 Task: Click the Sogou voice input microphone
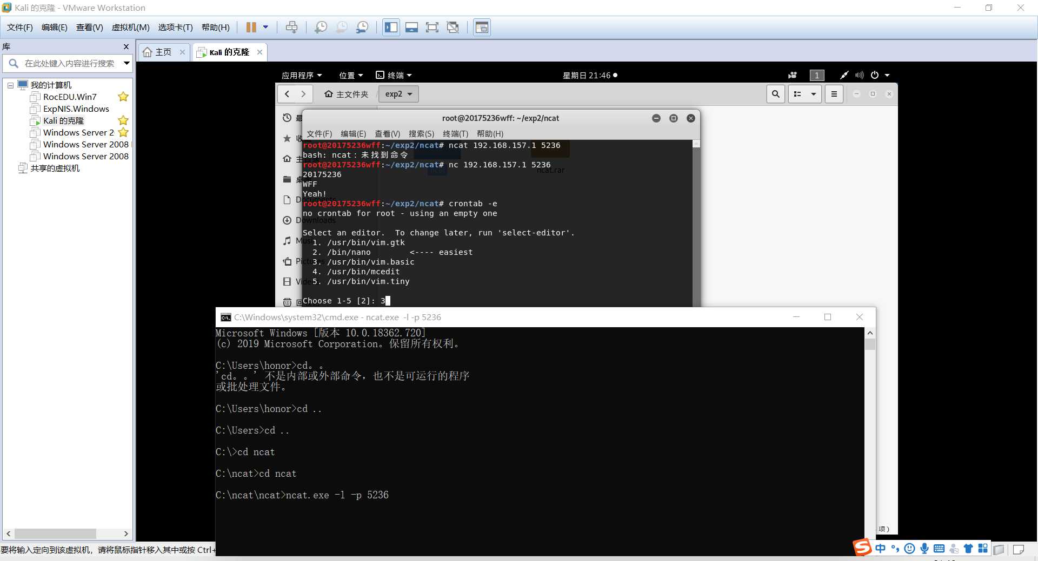(924, 549)
